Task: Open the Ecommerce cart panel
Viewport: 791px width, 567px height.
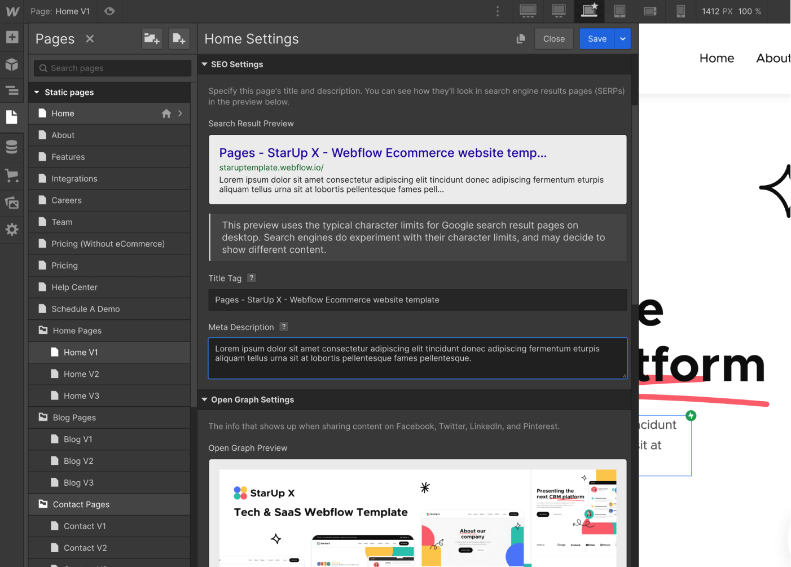Action: [x=12, y=175]
